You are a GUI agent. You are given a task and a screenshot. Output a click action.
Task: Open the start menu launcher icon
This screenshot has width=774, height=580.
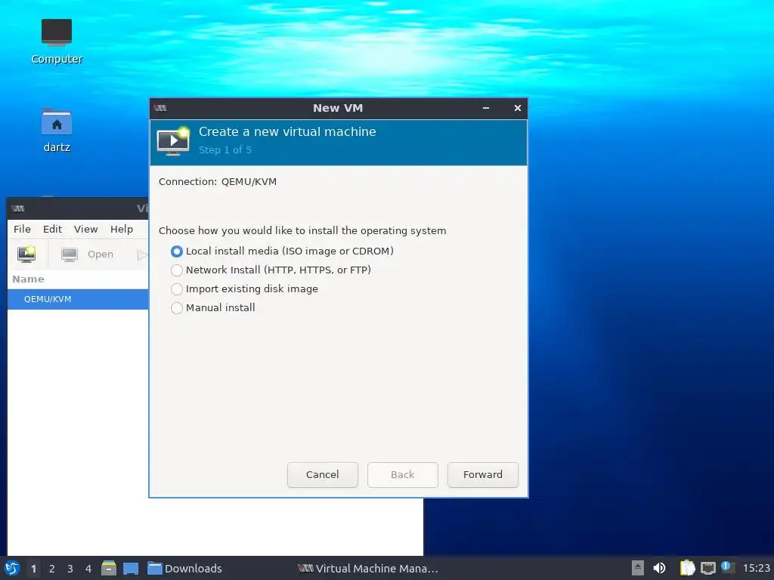12,568
